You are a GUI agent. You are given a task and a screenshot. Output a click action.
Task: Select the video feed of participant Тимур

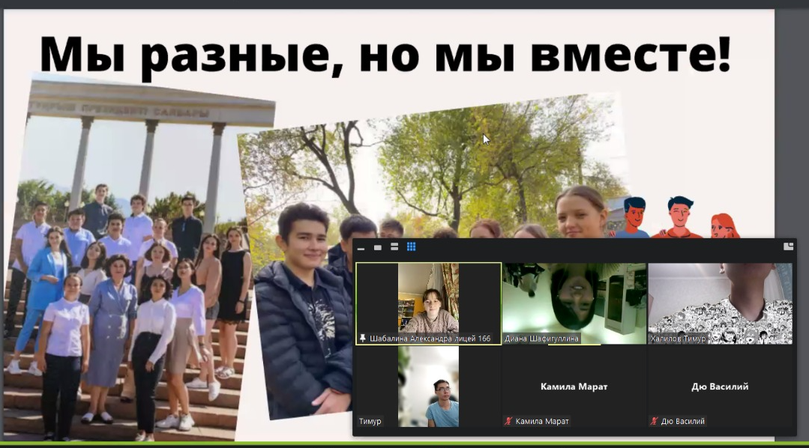tap(428, 387)
